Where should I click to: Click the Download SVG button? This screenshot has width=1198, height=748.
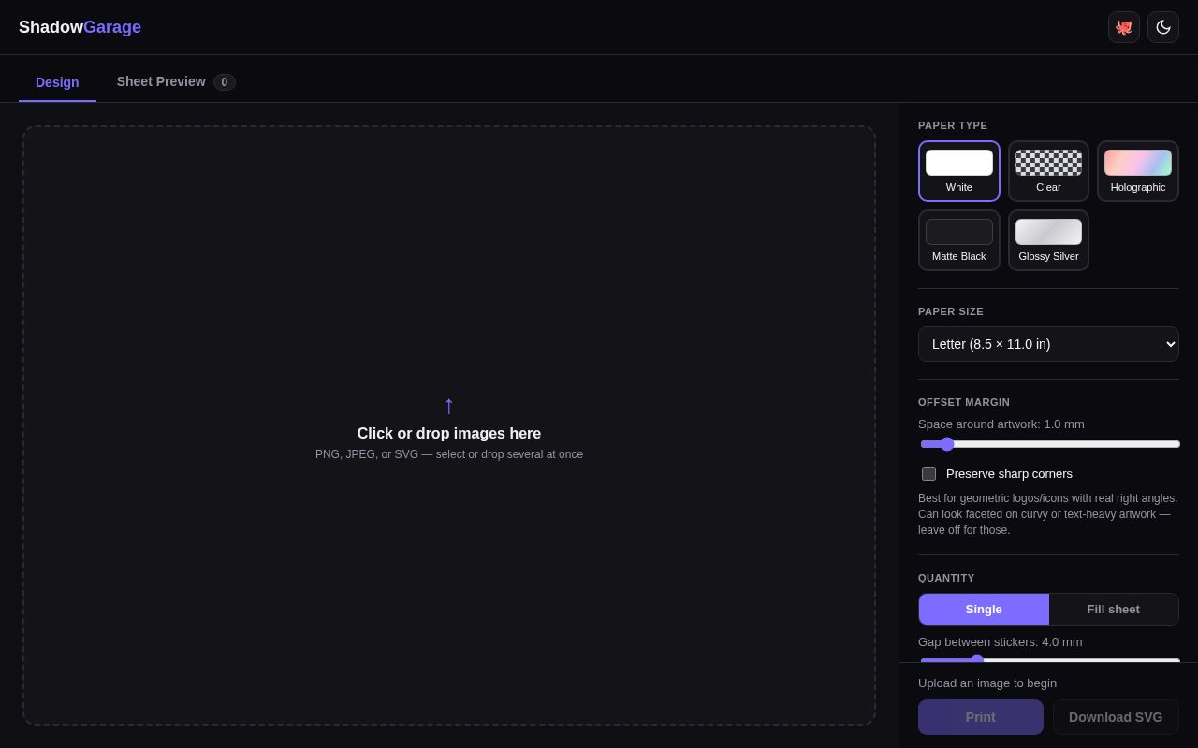1116,717
